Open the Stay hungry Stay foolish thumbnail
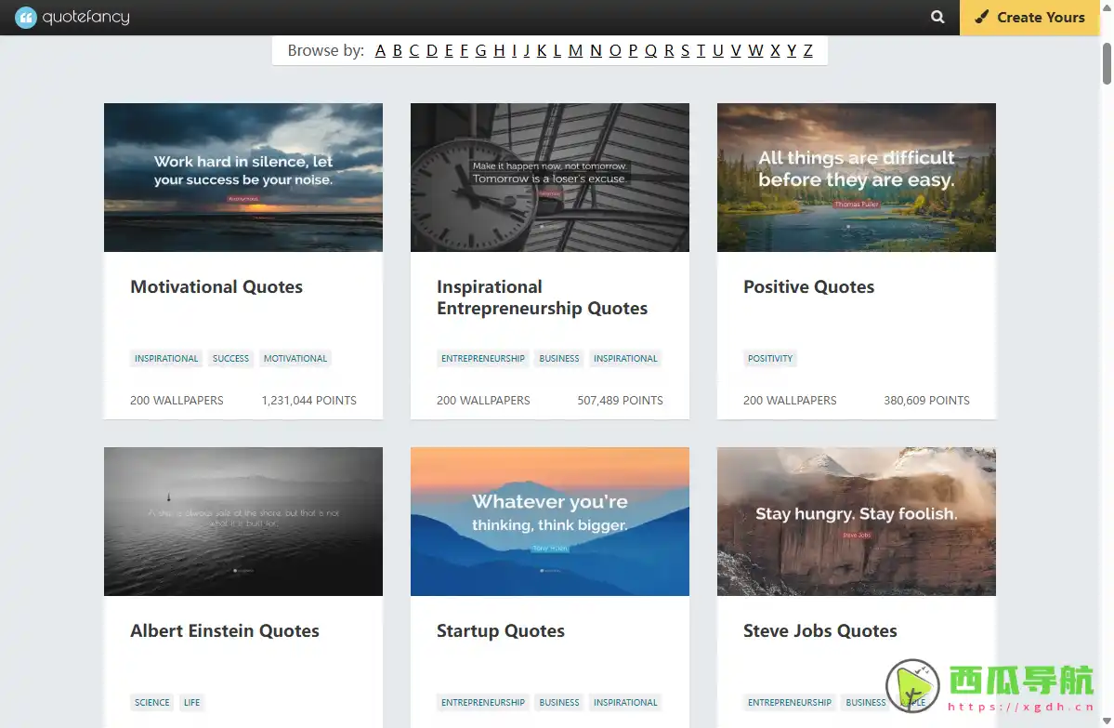Viewport: 1114px width, 728px height. (857, 522)
